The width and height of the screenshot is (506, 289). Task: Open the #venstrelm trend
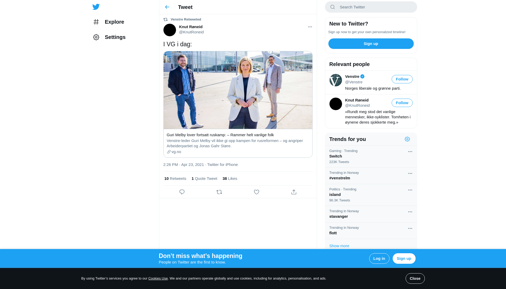tap(371, 176)
